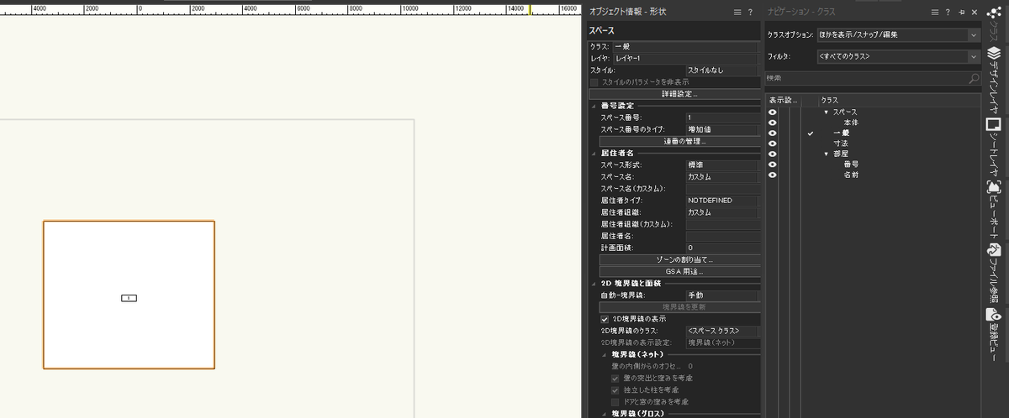
Task: Click Object Info palette help question mark
Action: 750,12
